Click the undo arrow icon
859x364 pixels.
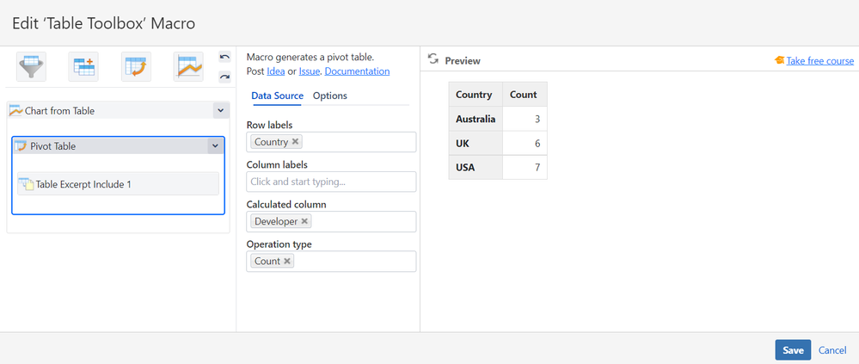pos(224,58)
